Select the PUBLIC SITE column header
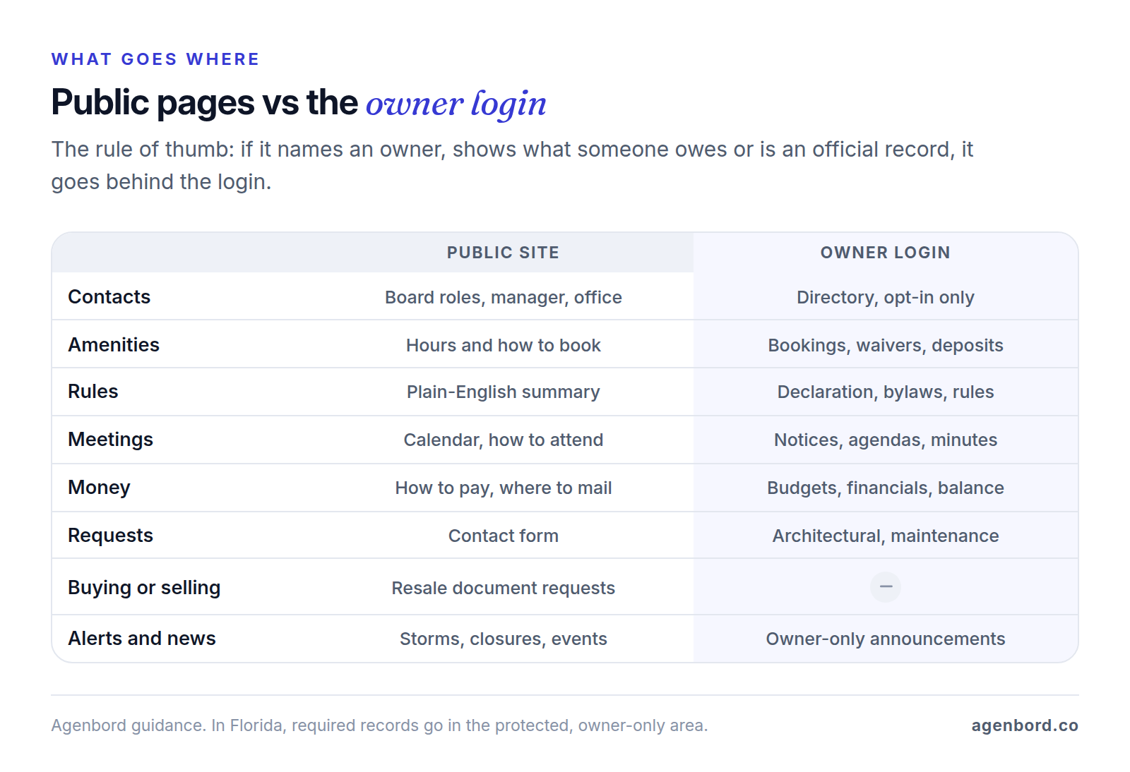Screen dimensions: 1130x772 click(503, 253)
